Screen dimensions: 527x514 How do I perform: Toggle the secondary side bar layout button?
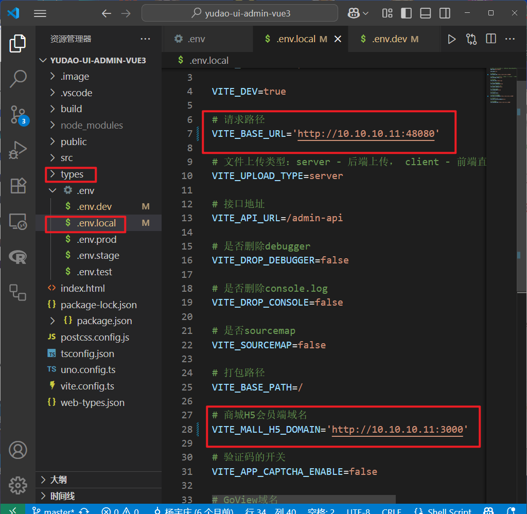[444, 13]
